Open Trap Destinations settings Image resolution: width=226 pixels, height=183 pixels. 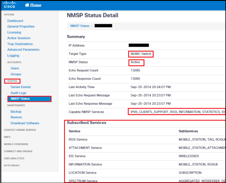[x=20, y=44]
